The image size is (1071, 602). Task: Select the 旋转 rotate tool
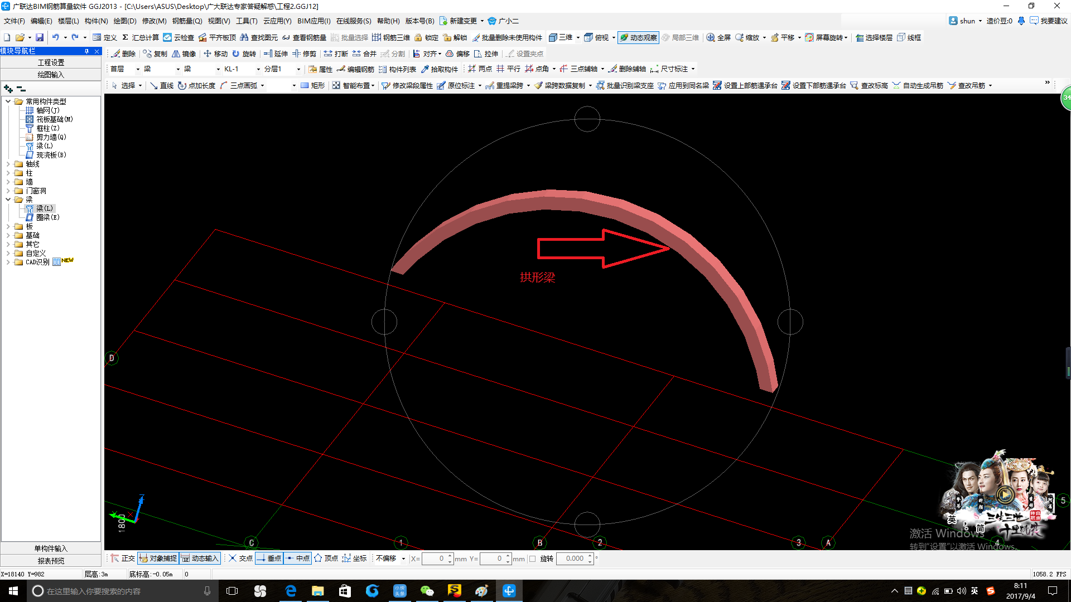pos(244,54)
